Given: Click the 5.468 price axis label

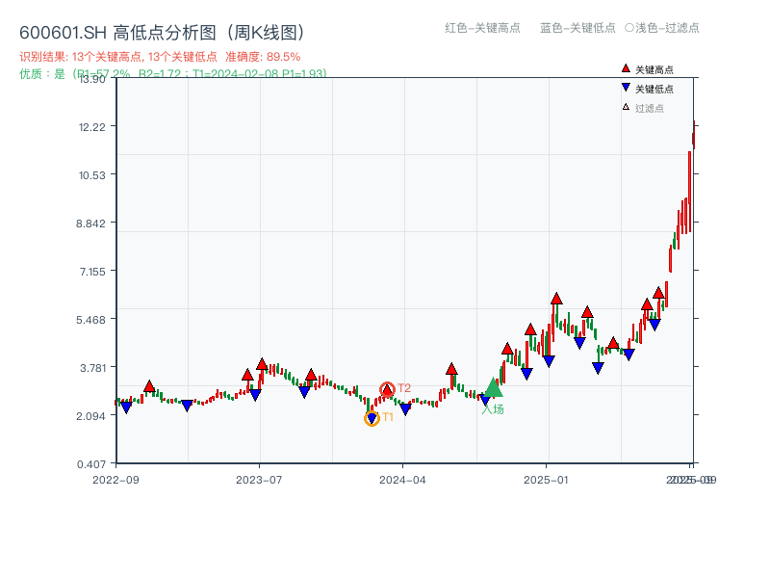Looking at the screenshot, I should pos(90,320).
